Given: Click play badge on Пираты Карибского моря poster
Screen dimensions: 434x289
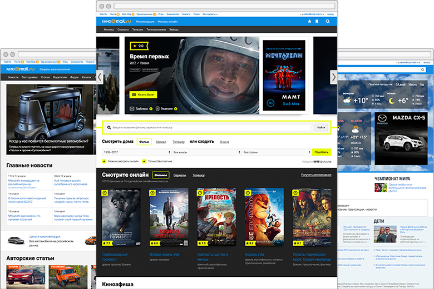Looking at the screenshot, I should tap(295, 193).
